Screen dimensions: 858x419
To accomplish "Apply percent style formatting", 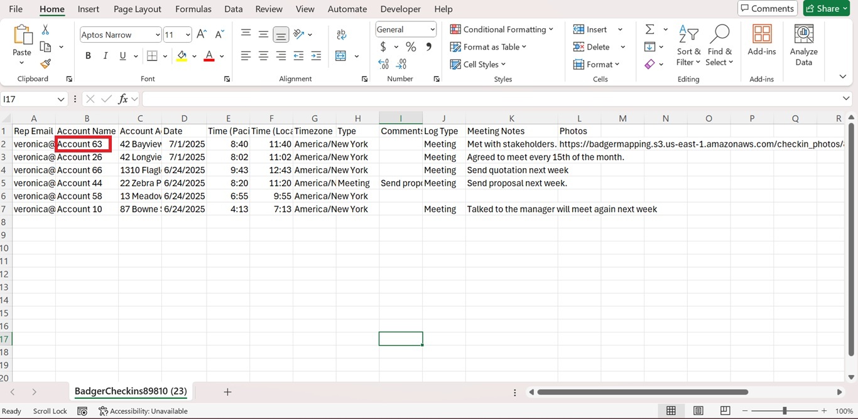I will [x=411, y=47].
